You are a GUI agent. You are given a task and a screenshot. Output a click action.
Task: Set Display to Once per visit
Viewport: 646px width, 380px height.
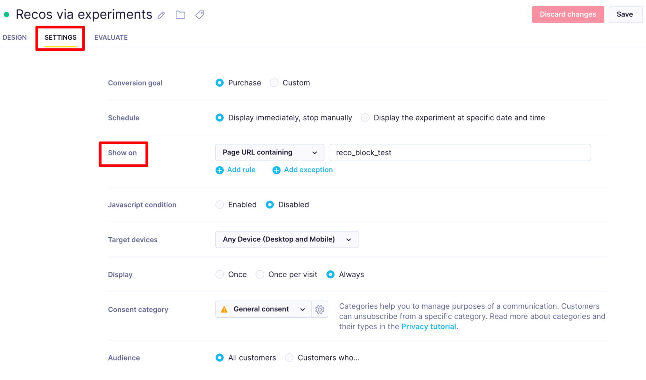[260, 274]
